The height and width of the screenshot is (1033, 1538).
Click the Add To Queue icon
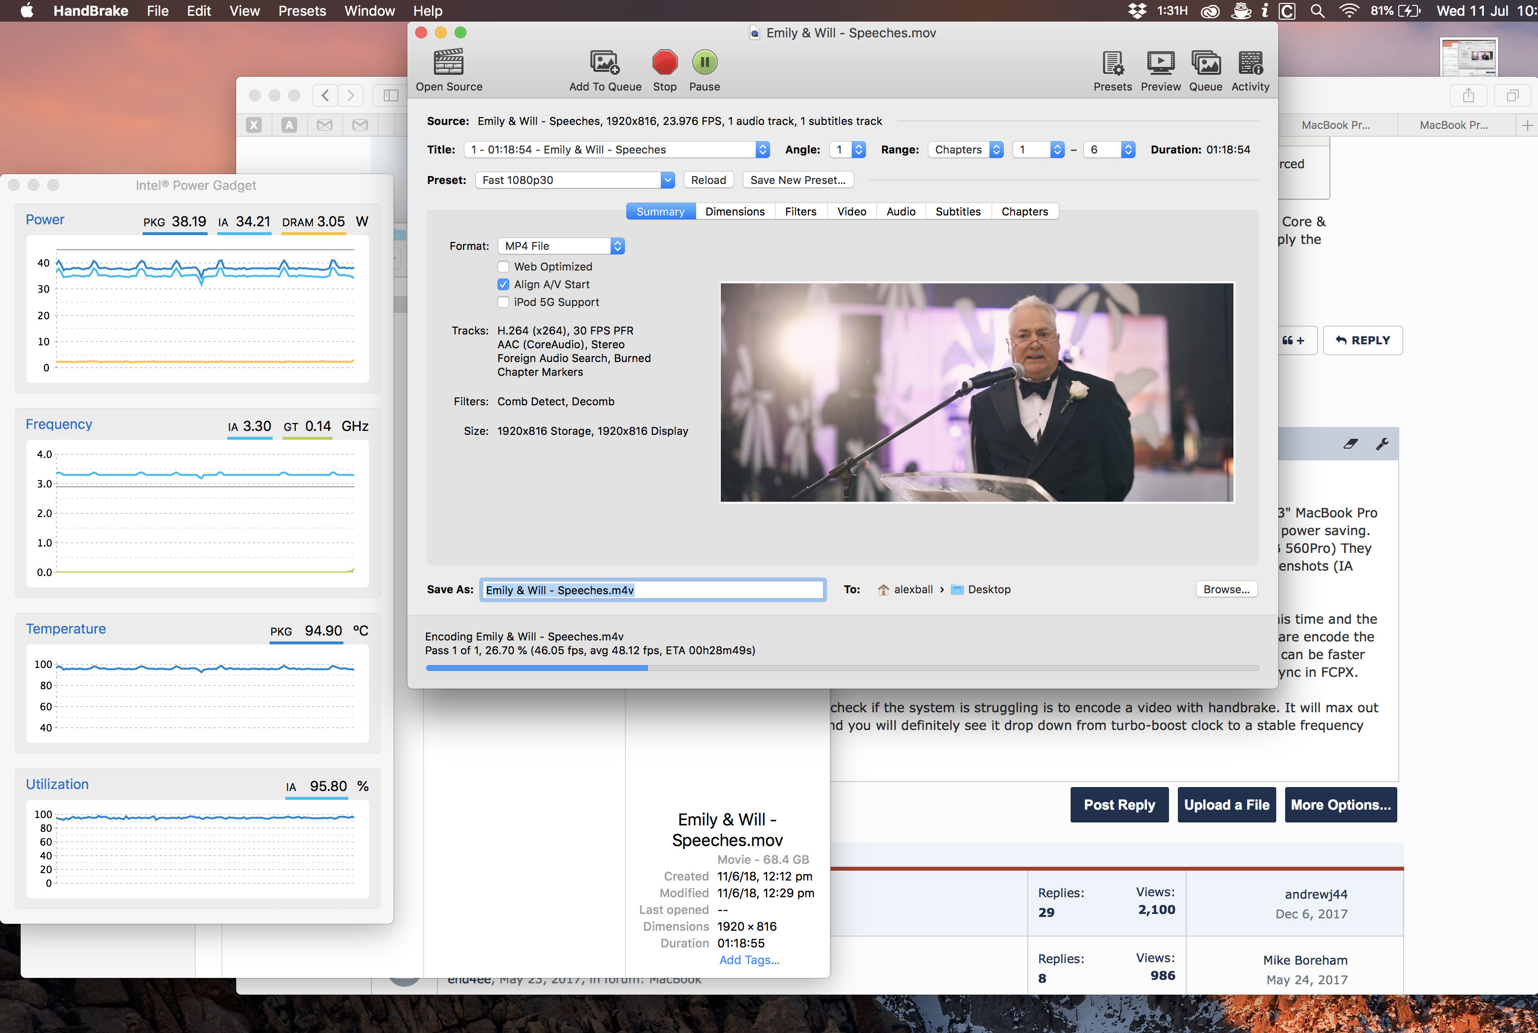coord(604,62)
